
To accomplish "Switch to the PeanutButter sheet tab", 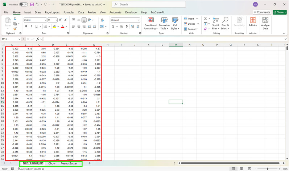I will [69, 163].
